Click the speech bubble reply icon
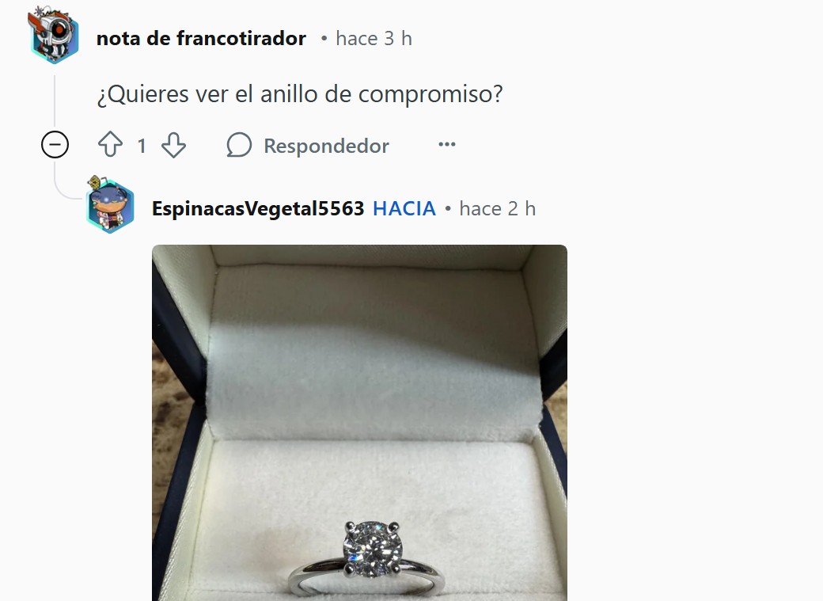The width and height of the screenshot is (823, 601). tap(239, 144)
